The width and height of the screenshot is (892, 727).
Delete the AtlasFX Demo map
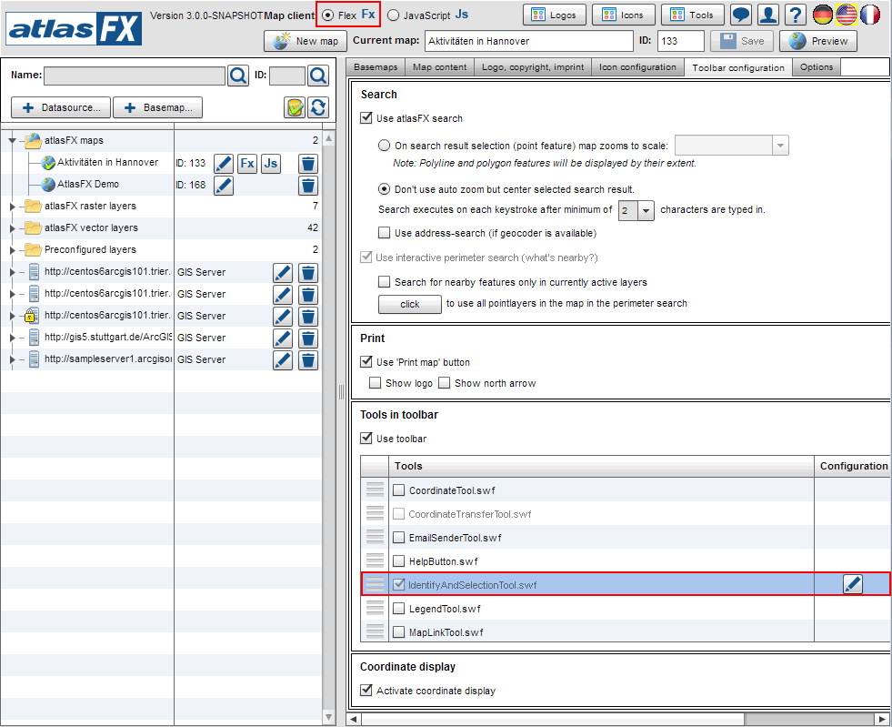[x=308, y=186]
